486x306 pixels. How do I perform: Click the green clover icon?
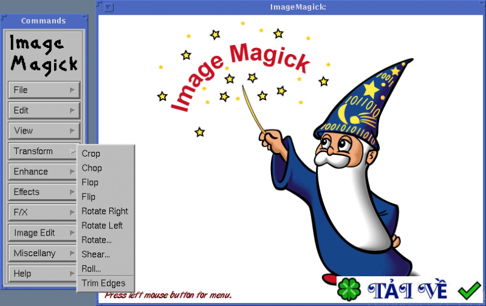(x=349, y=290)
